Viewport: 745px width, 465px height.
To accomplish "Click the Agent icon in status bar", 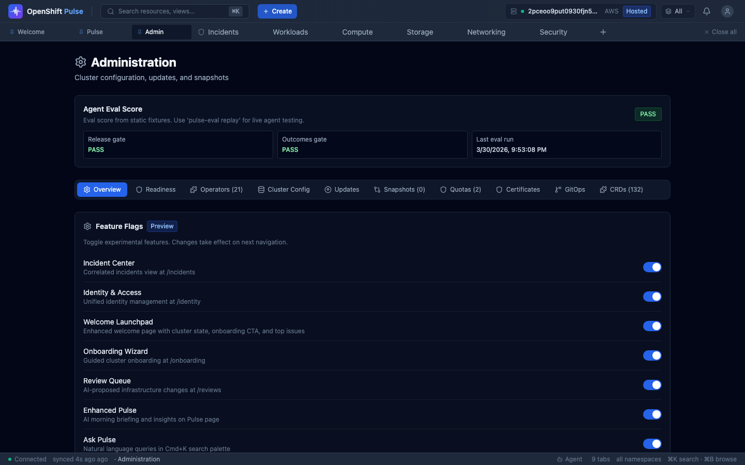I will click(x=560, y=459).
